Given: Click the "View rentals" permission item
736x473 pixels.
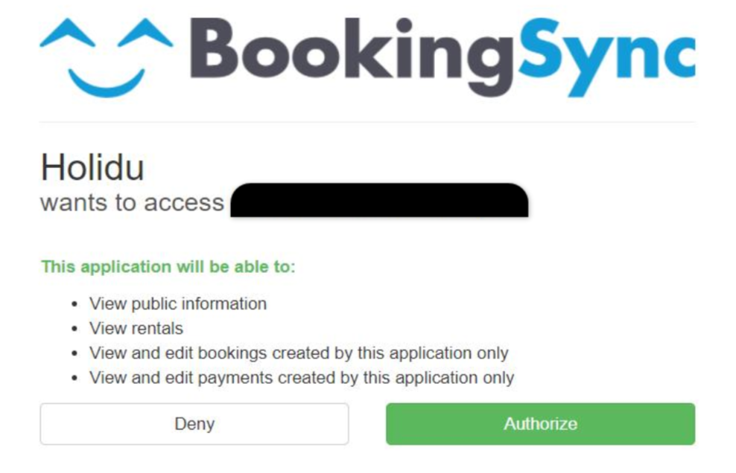Looking at the screenshot, I should [x=136, y=328].
